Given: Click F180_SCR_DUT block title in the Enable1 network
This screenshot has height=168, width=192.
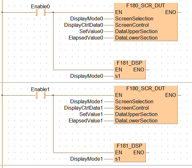Looking at the screenshot, I should 145,88.
